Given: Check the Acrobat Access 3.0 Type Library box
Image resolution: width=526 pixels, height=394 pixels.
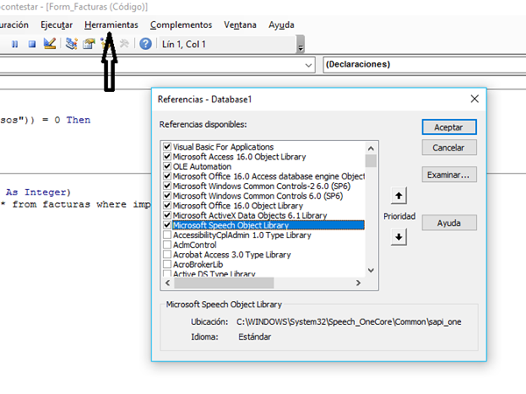Looking at the screenshot, I should [167, 255].
